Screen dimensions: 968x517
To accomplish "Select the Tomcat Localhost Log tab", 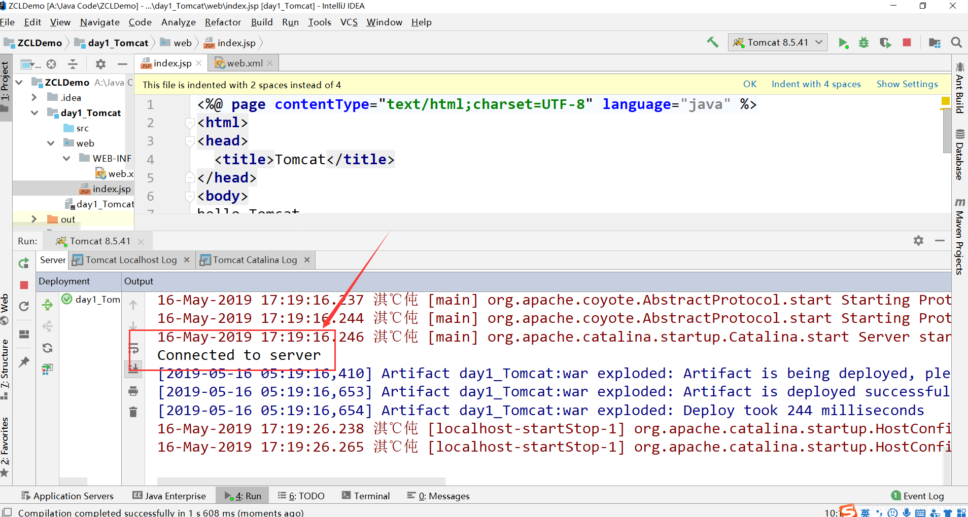I will click(131, 260).
